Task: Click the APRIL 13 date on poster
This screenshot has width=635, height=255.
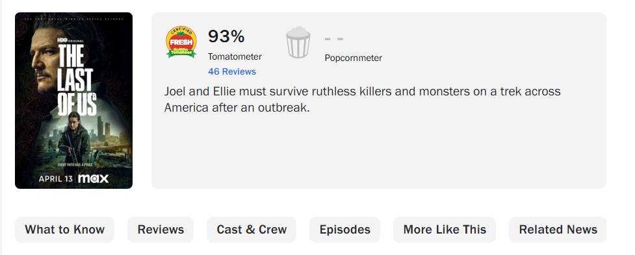Action: 55,178
